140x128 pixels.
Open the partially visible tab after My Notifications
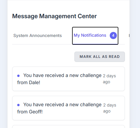(x=129, y=36)
